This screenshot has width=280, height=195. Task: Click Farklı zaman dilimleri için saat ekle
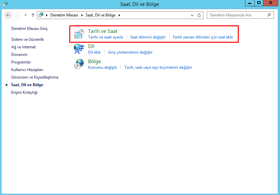pyautogui.click(x=203, y=37)
